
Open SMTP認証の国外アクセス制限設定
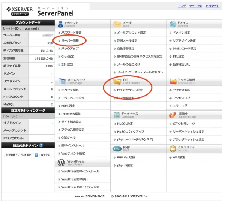[139, 57]
